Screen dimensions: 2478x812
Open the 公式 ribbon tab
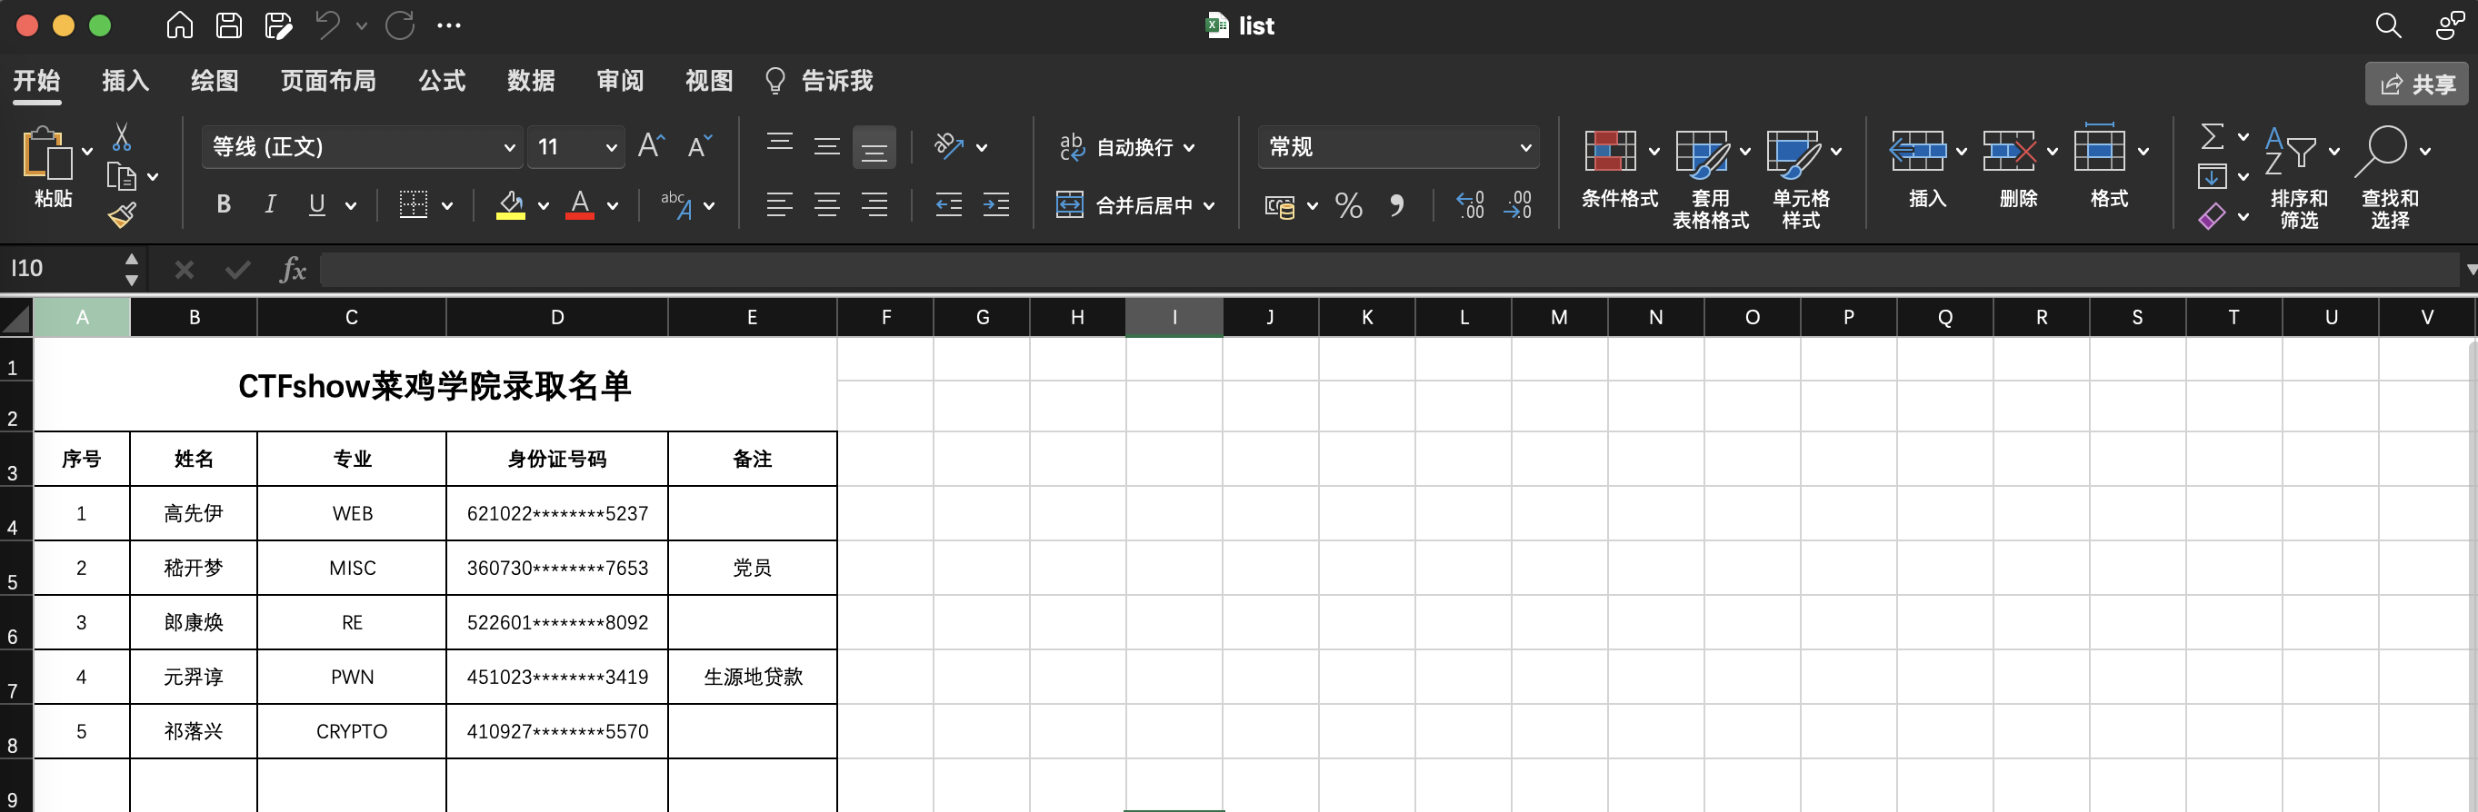(x=443, y=81)
